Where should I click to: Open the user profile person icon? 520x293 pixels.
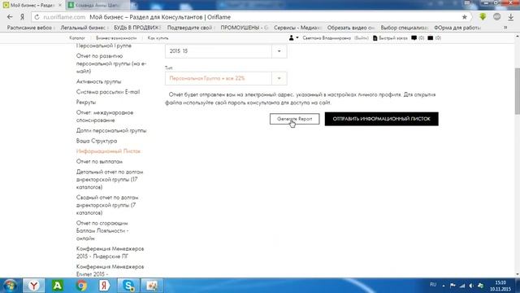click(x=292, y=38)
